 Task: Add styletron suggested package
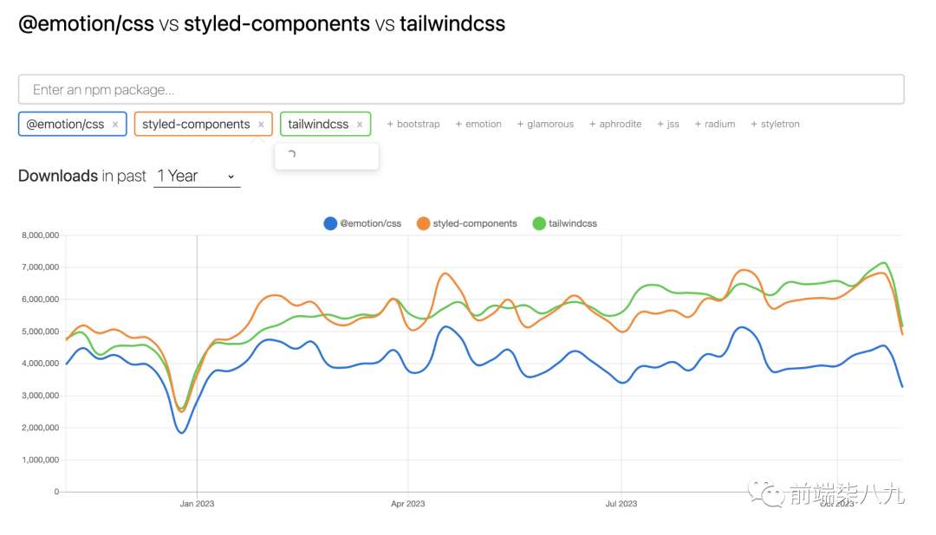(x=775, y=124)
